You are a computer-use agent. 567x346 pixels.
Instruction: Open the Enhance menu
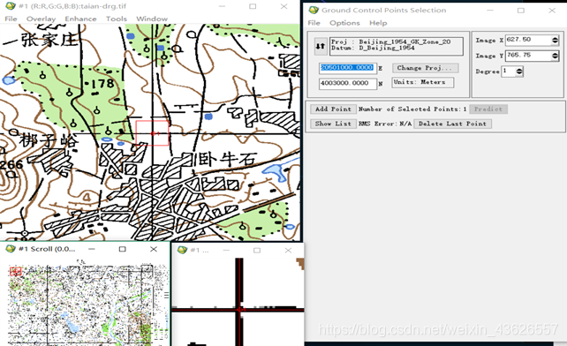pyautogui.click(x=80, y=19)
